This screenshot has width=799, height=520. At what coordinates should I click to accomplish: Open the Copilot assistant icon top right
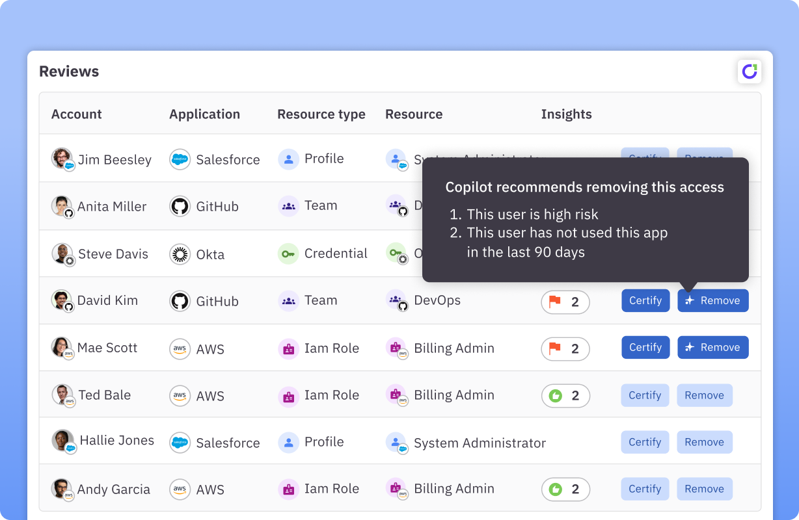click(749, 71)
